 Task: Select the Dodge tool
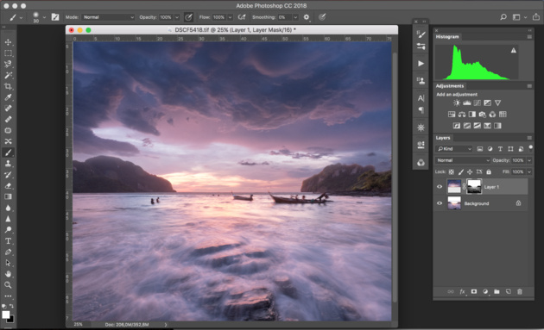coord(8,229)
